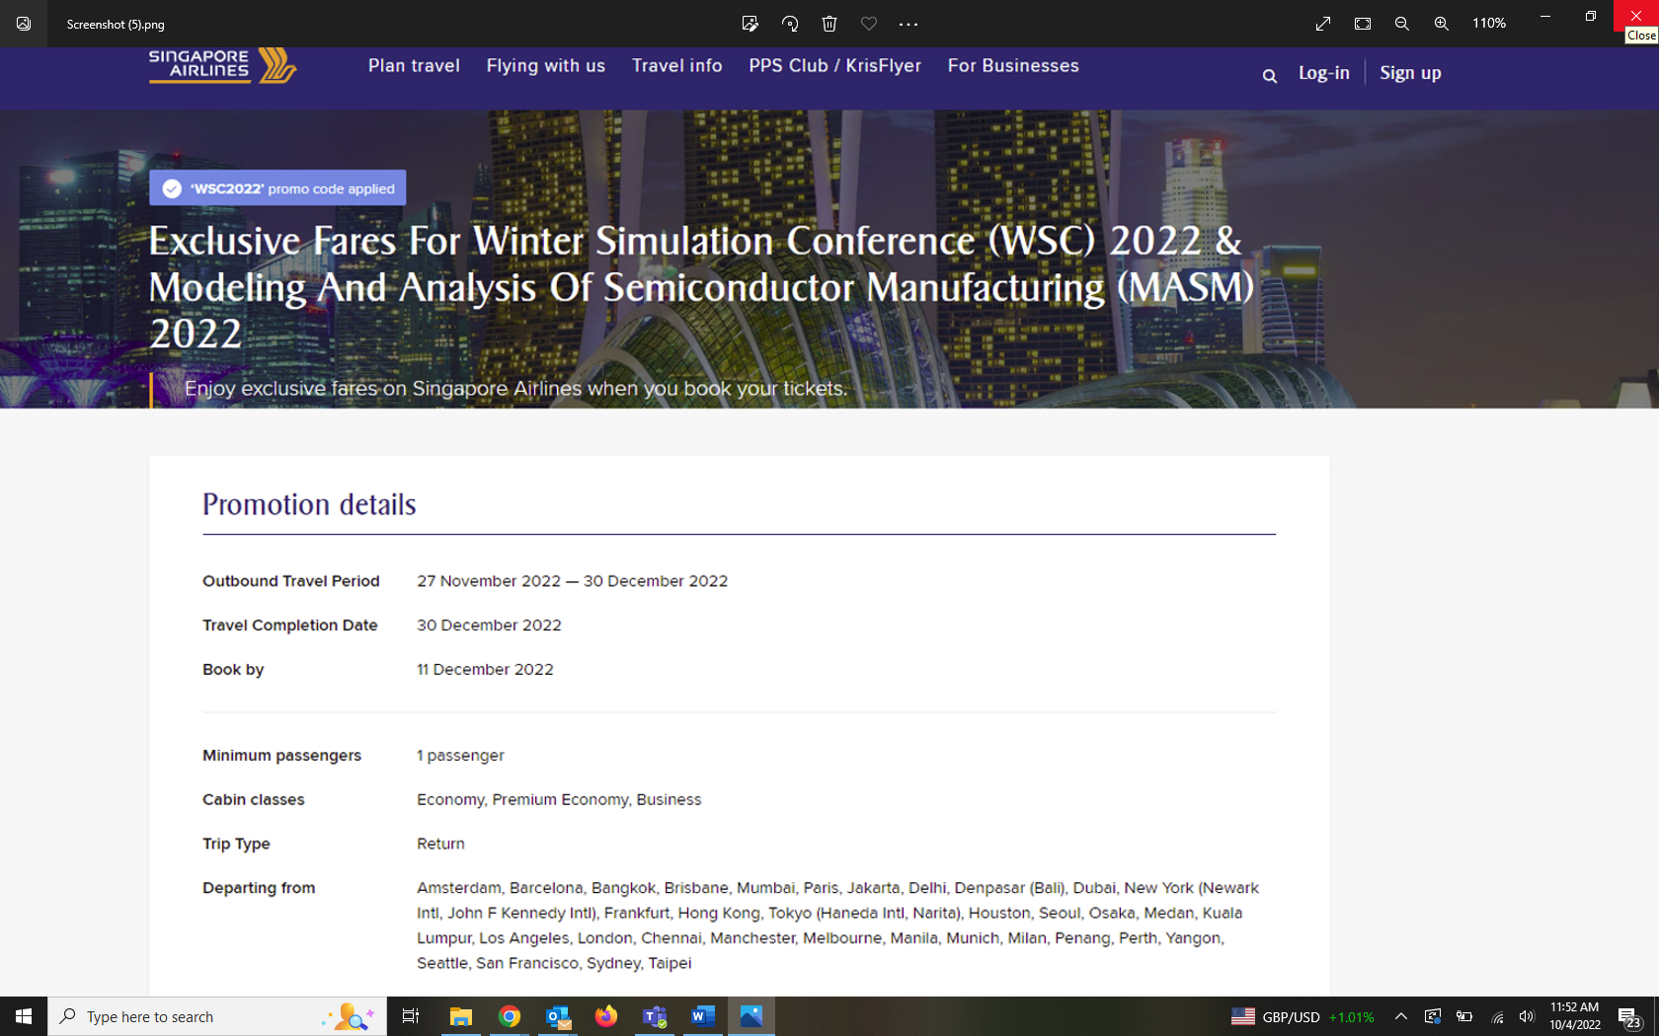1659x1036 pixels.
Task: Click the Log-in link
Action: coord(1324,73)
